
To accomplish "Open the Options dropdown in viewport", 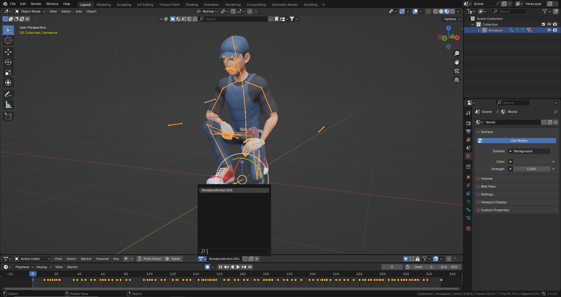I will (452, 19).
